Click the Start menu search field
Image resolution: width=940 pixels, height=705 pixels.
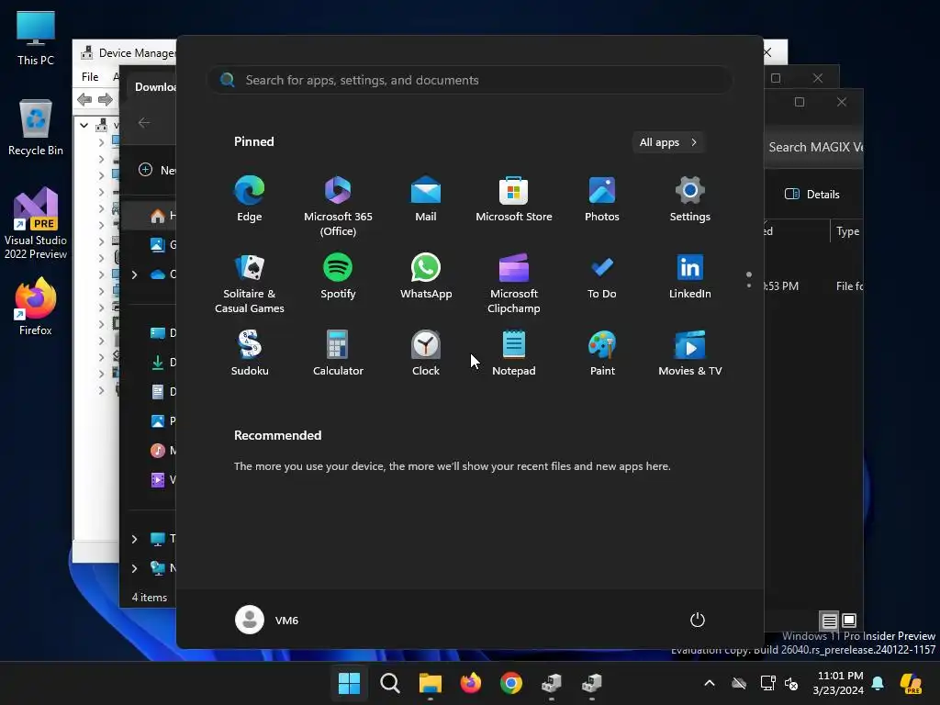click(x=470, y=80)
